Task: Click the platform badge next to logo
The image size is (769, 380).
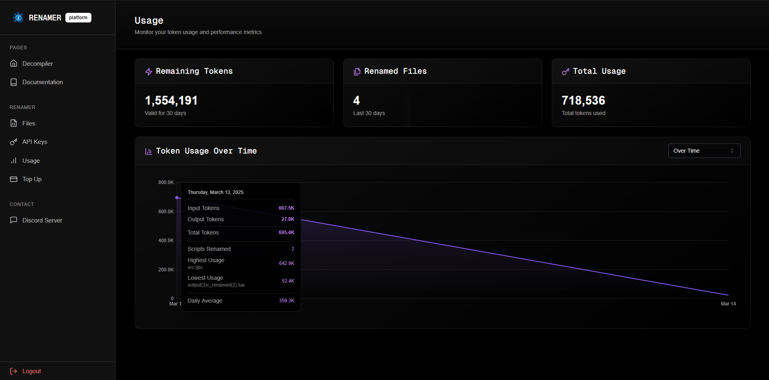Action: [x=78, y=18]
